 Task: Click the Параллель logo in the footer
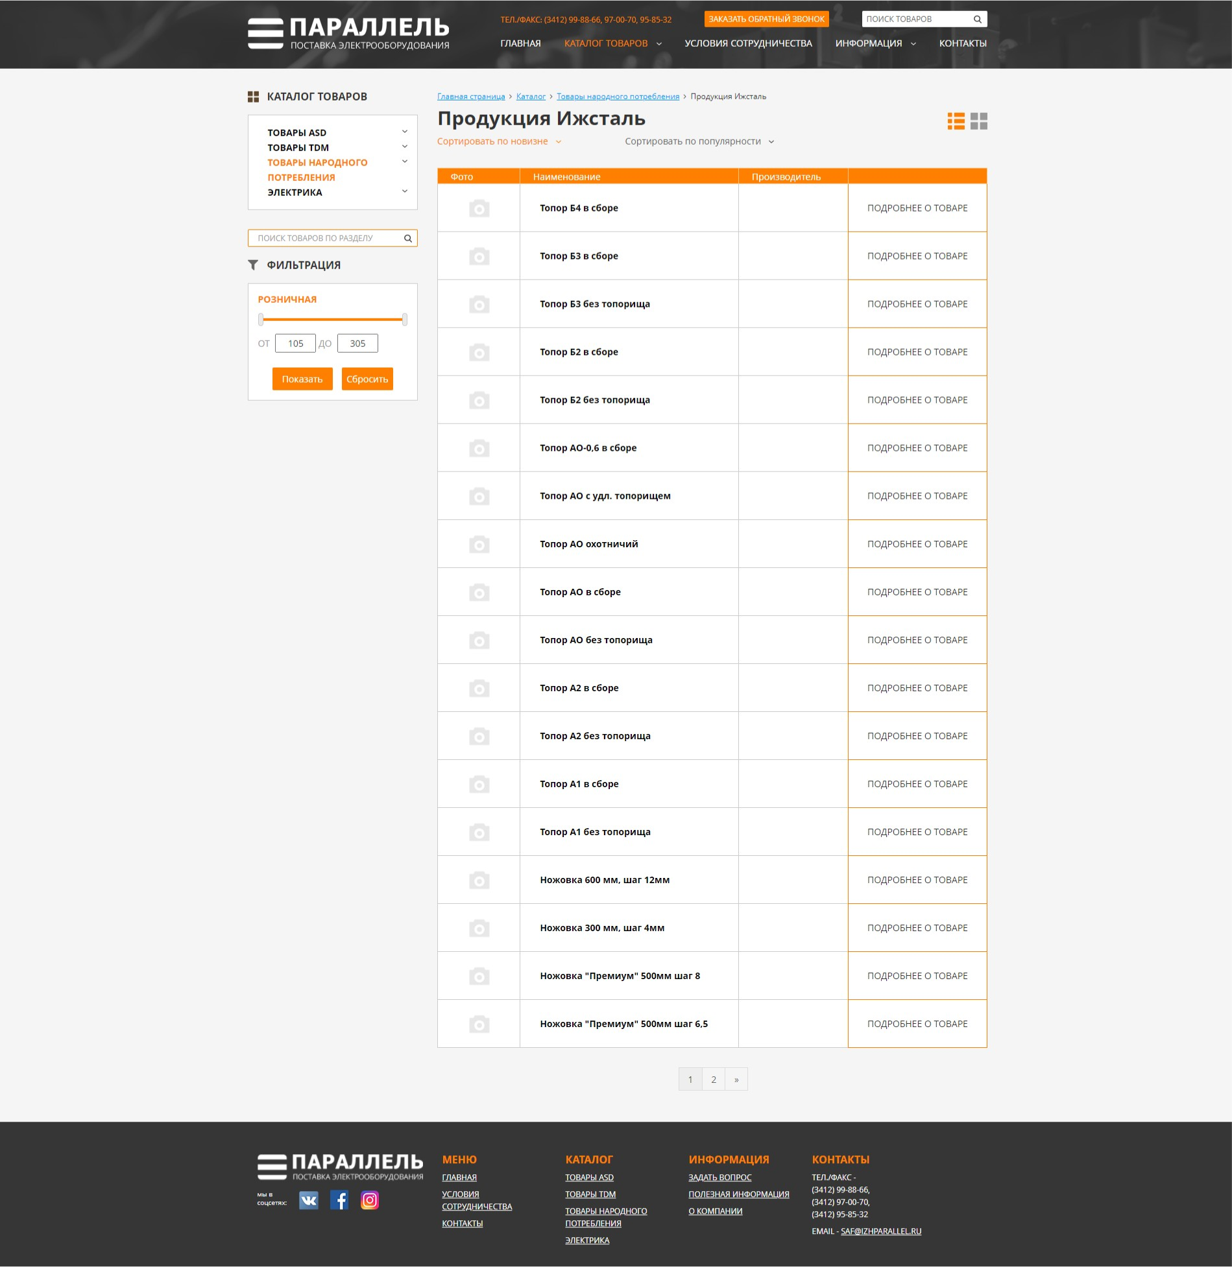tap(340, 1166)
